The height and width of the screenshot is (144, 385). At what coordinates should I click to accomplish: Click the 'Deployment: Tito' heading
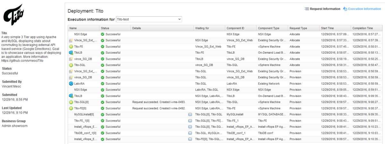(x=85, y=11)
